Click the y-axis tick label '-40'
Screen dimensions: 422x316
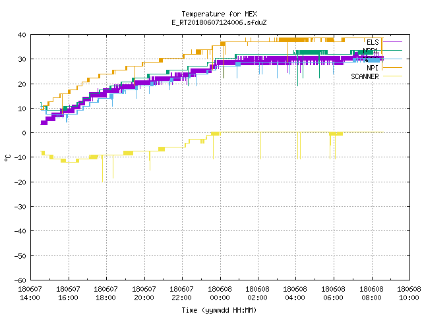tap(20, 231)
